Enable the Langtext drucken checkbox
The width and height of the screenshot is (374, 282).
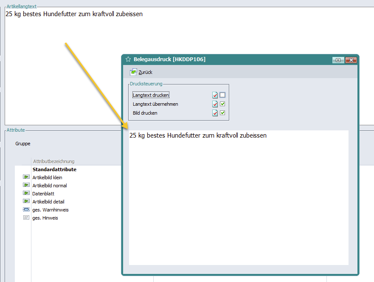click(x=222, y=96)
